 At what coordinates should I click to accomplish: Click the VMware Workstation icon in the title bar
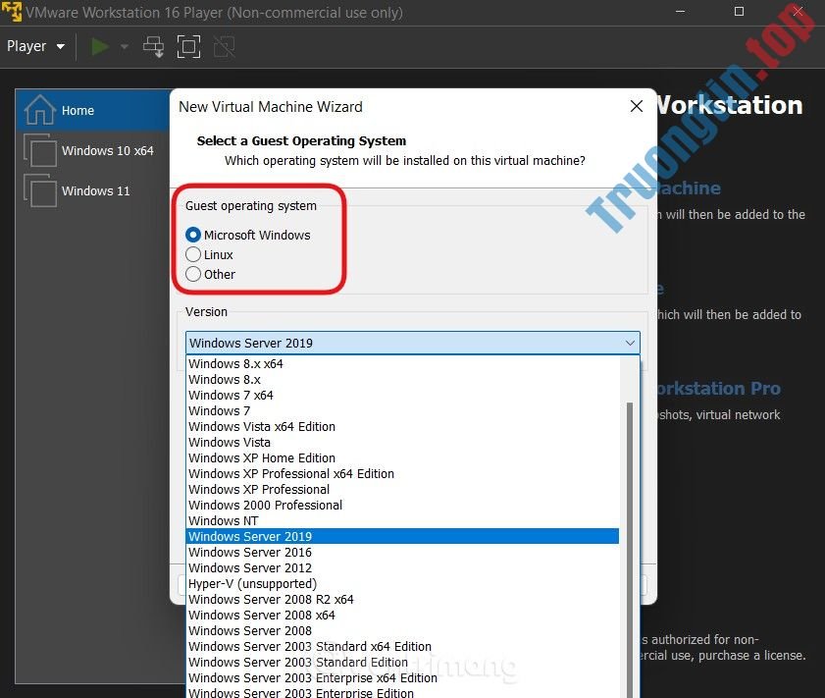[x=13, y=12]
